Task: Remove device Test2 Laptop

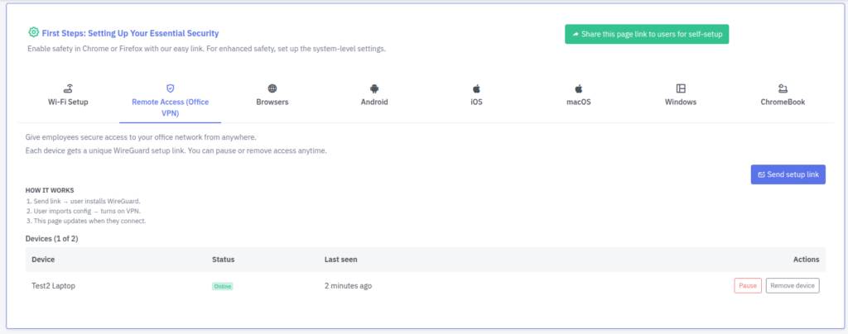Action: click(793, 286)
